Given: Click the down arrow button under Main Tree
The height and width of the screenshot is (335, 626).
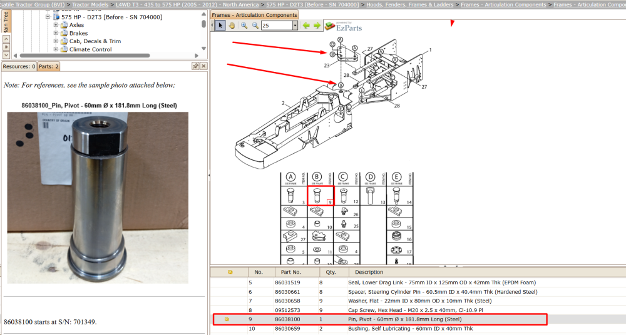Looking at the screenshot, I should 6,55.
